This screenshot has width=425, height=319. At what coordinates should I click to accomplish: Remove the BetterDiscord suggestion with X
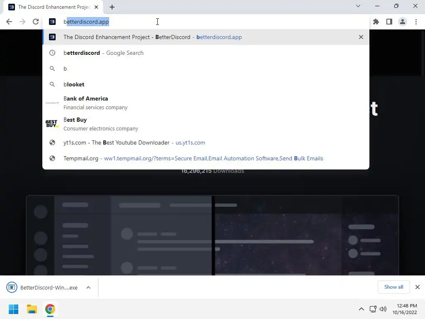(361, 37)
